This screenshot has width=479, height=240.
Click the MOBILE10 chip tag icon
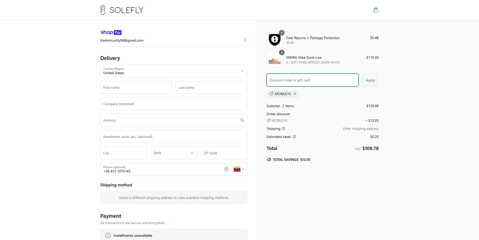(x=271, y=94)
